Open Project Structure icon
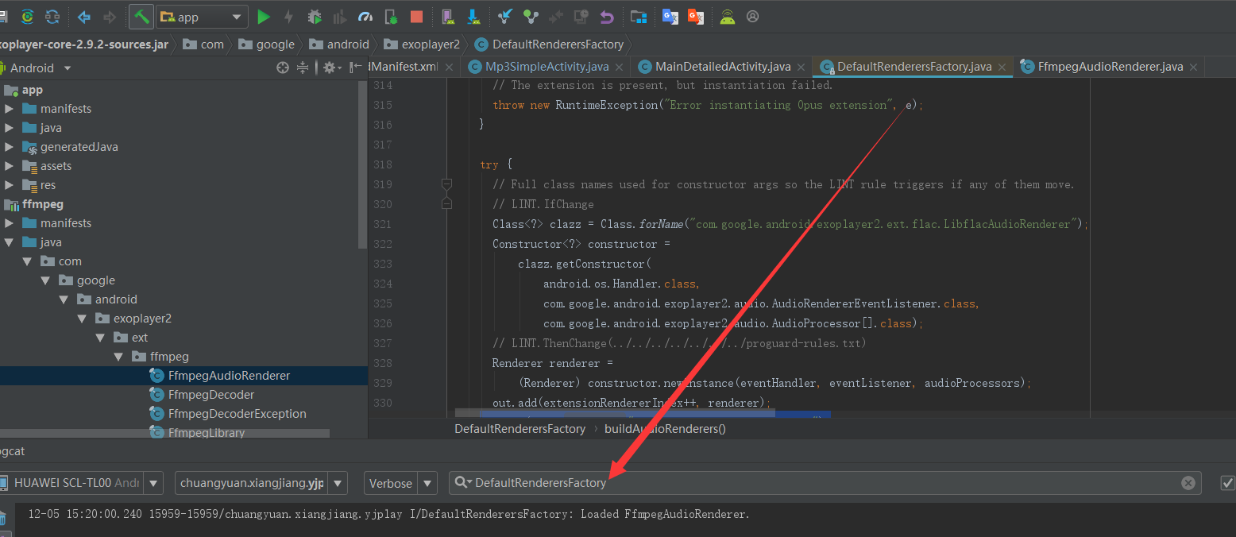This screenshot has width=1236, height=537. 639,17
